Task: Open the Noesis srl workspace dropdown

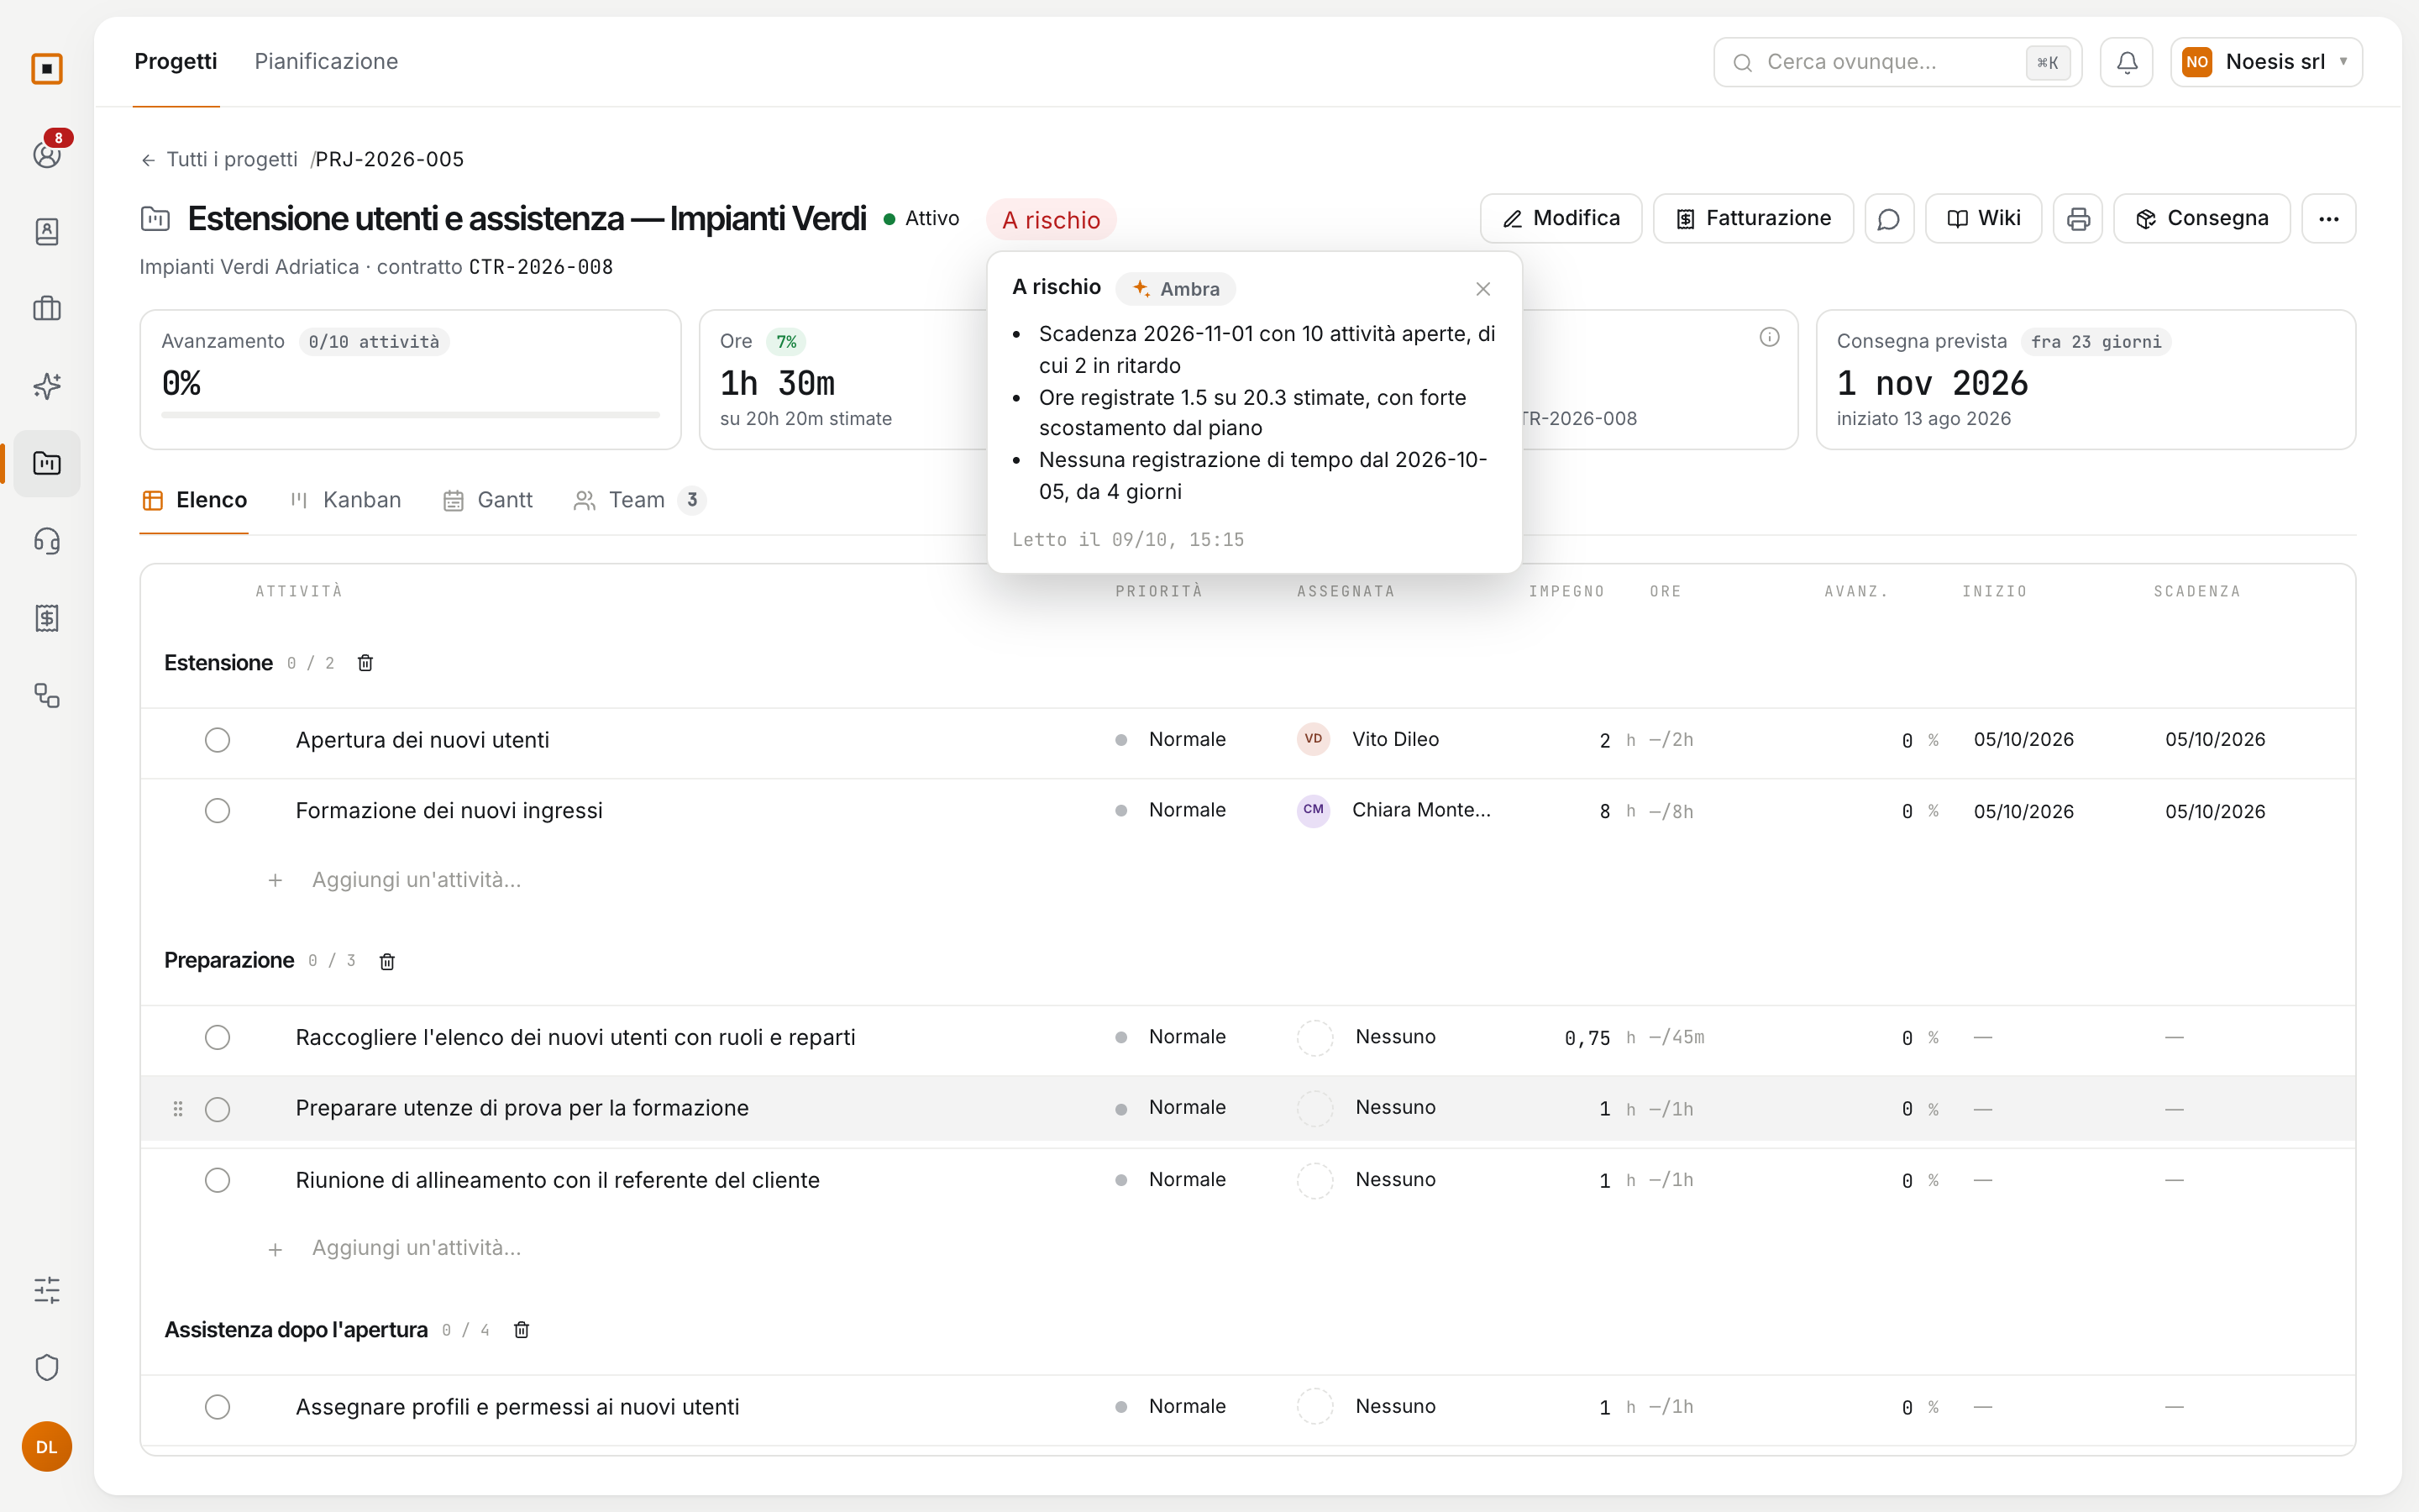Action: tap(2266, 62)
